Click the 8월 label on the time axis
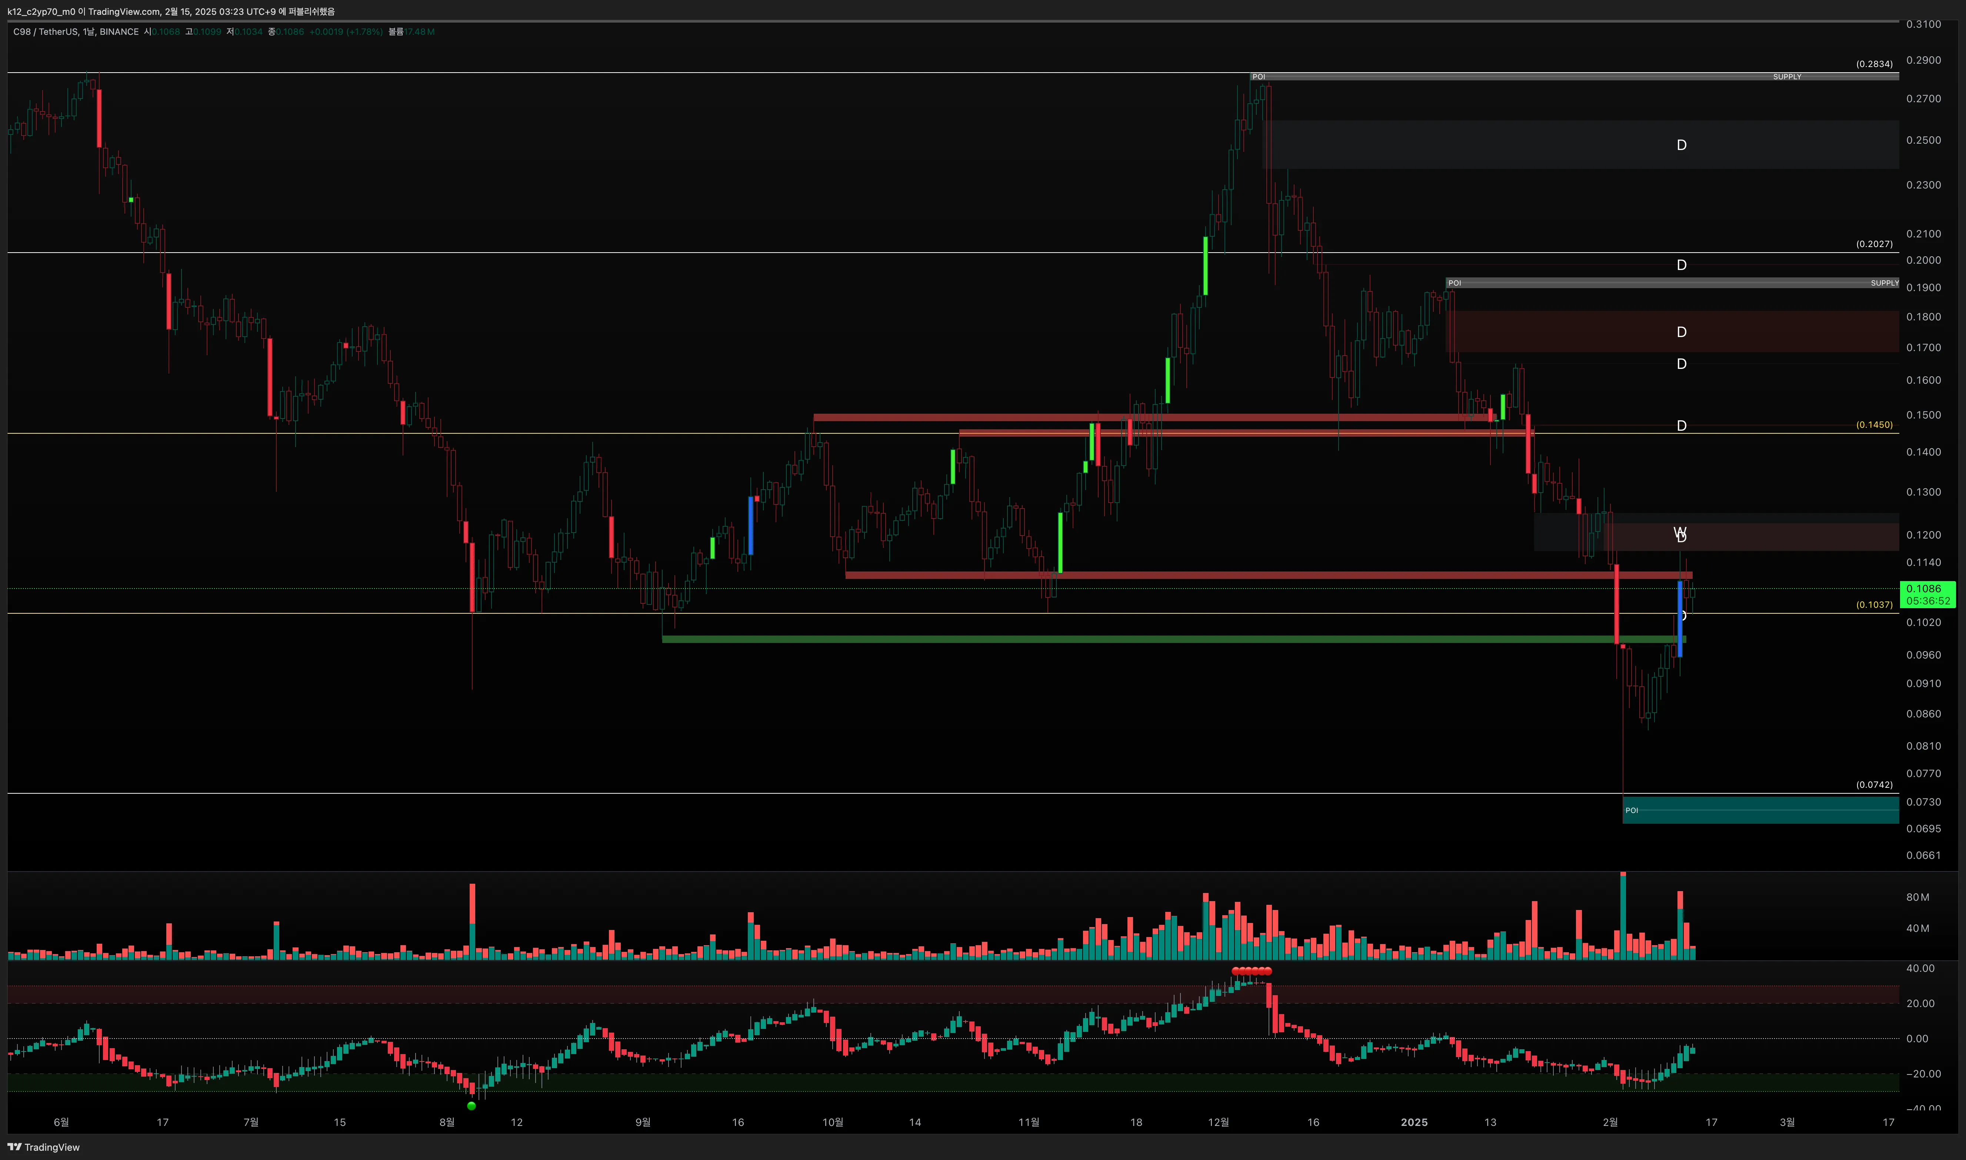 (447, 1123)
